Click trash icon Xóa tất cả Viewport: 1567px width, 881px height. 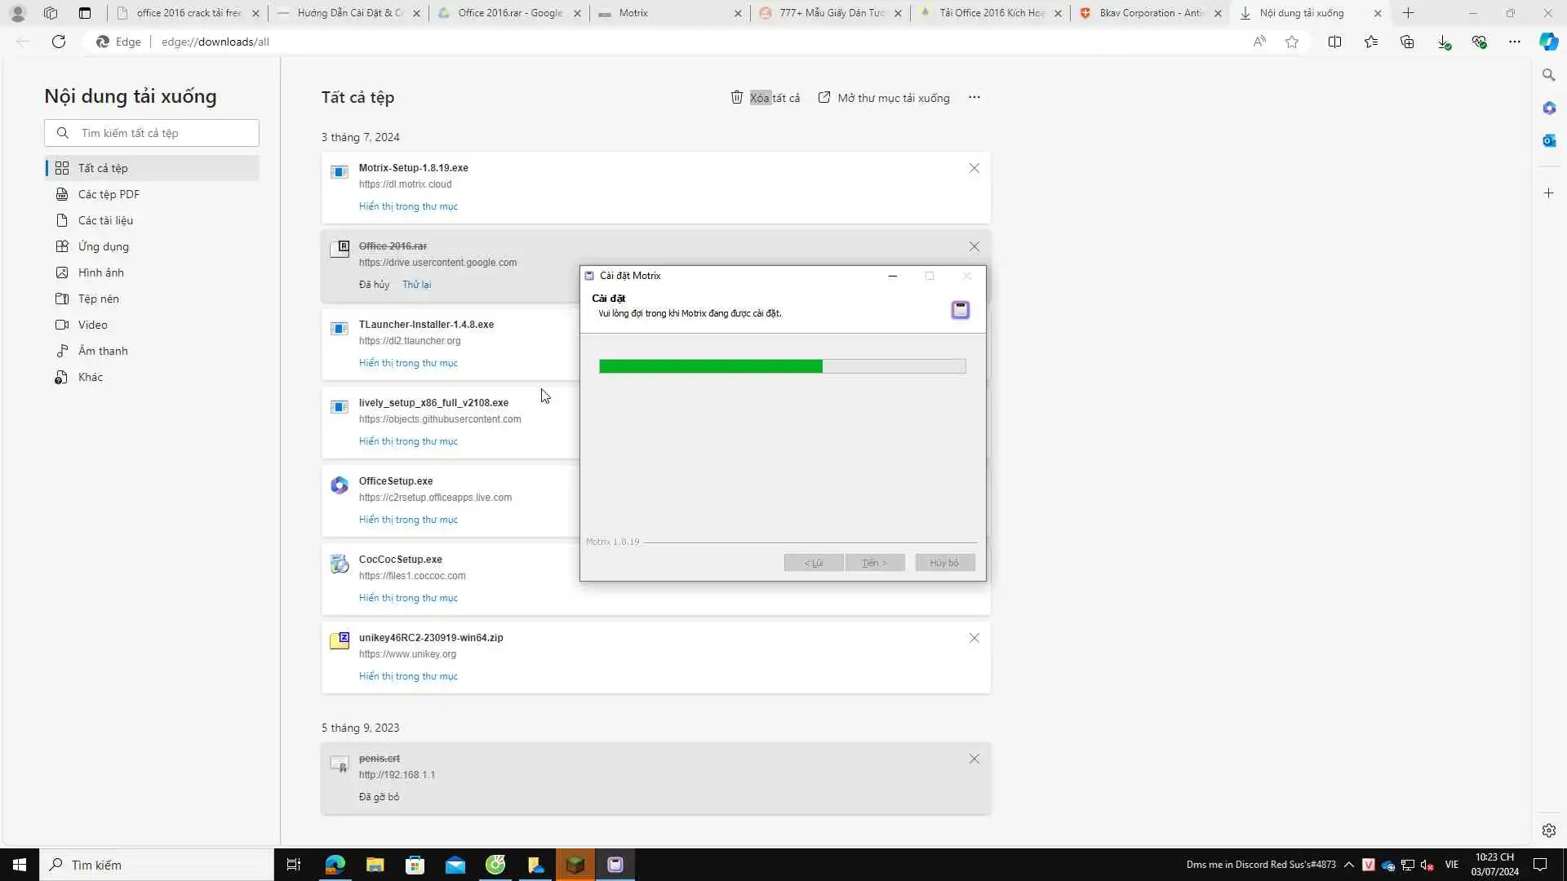[x=737, y=97]
